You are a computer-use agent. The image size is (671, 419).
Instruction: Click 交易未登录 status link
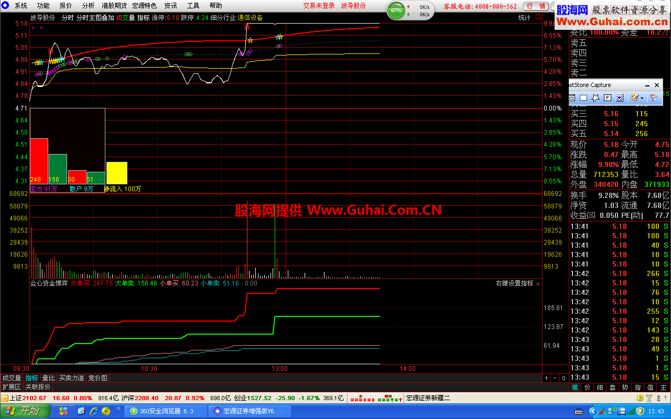(319, 6)
